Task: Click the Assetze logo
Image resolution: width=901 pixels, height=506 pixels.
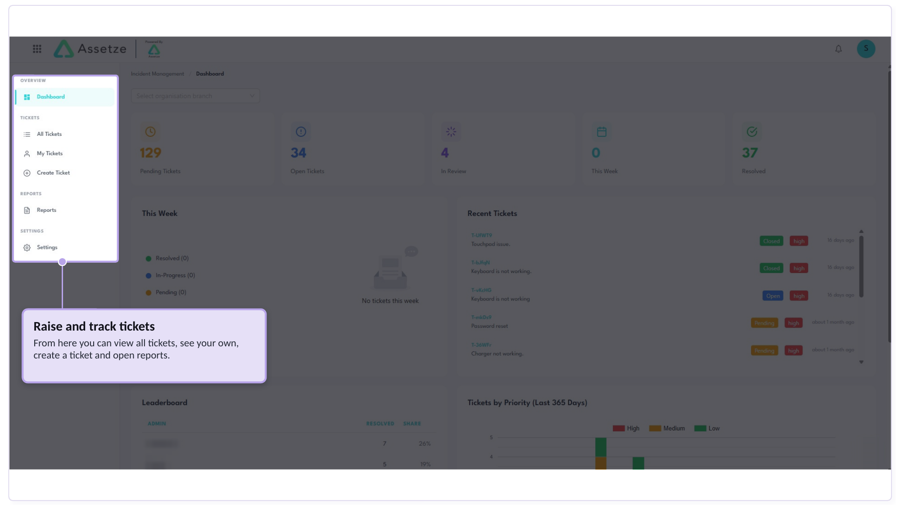Action: 90,49
